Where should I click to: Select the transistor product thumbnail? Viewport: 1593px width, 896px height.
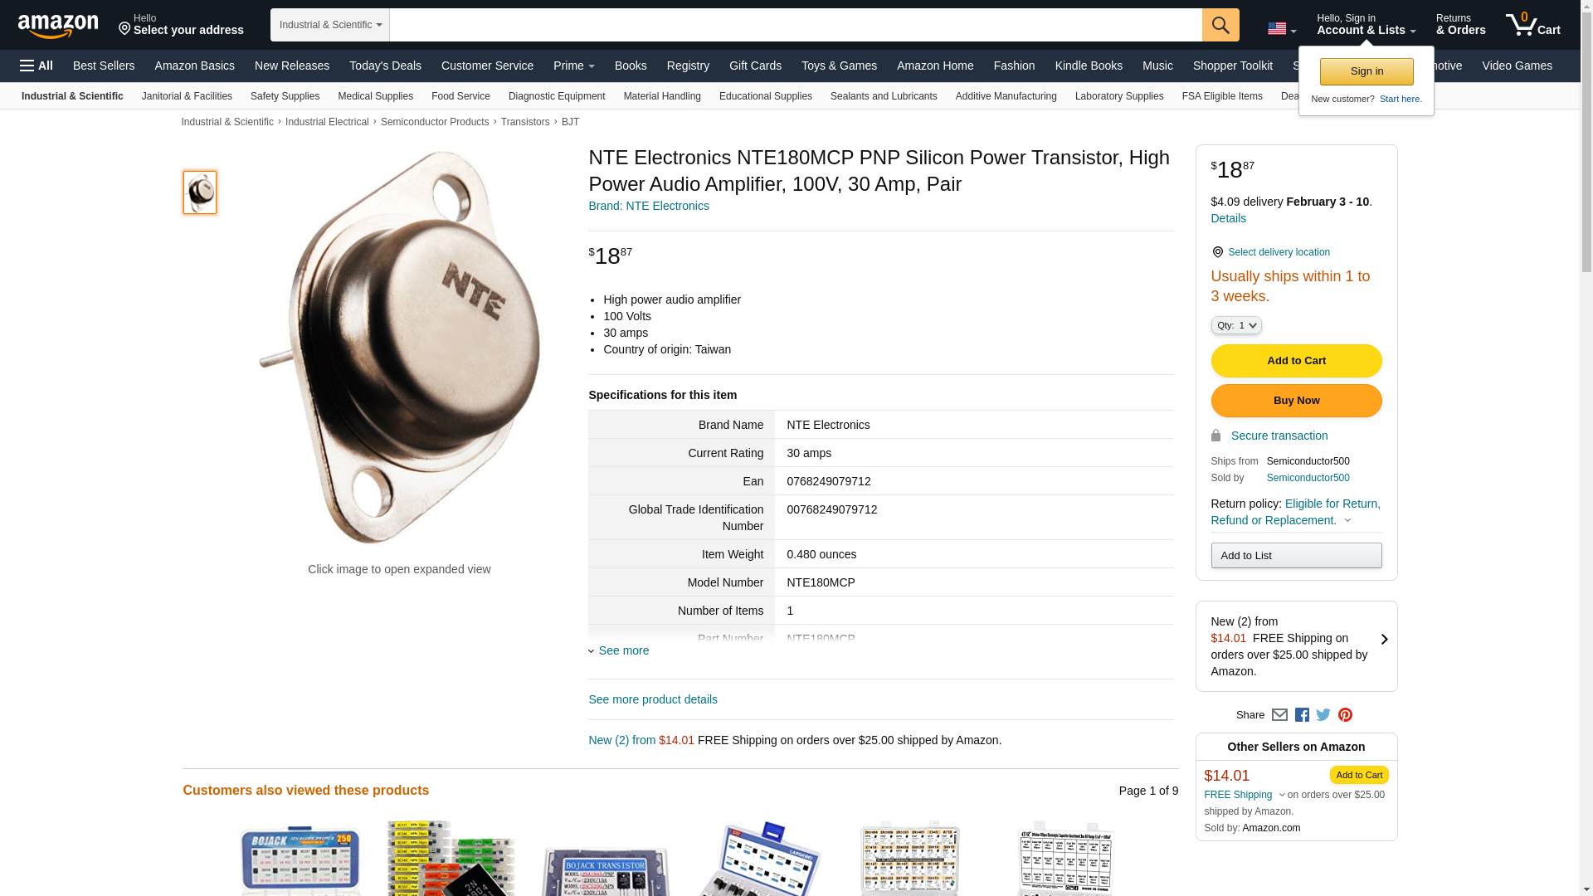pyautogui.click(x=200, y=192)
